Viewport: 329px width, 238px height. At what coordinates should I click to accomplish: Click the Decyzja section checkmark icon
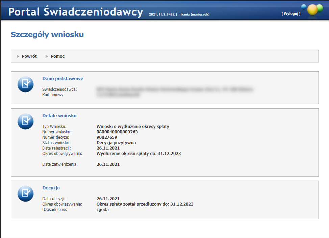[26, 193]
